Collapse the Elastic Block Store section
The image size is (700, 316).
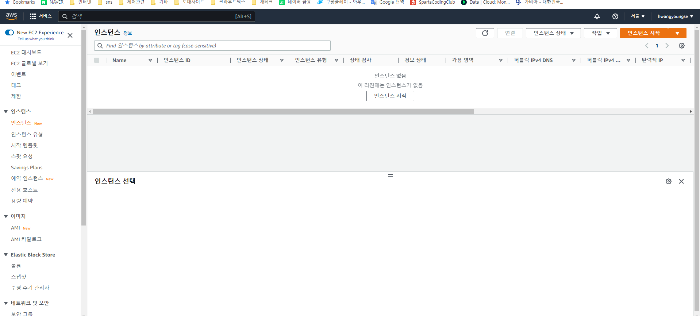[x=6, y=255]
